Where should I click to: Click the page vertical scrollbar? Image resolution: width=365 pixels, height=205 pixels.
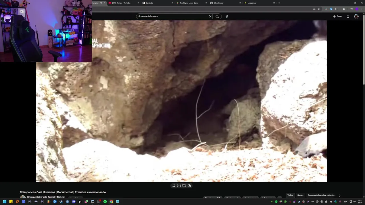pyautogui.click(x=364, y=50)
